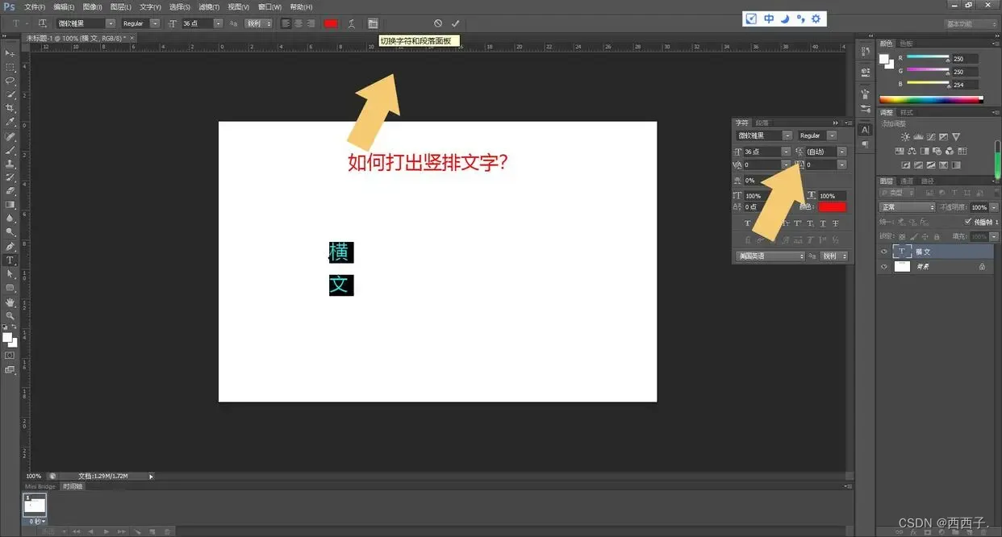This screenshot has width=1002, height=537.
Task: Left align text in the options bar
Action: point(286,23)
